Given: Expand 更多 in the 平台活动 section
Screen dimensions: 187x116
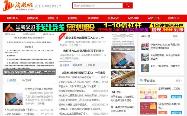Looking at the screenshot, I should click(x=179, y=80).
